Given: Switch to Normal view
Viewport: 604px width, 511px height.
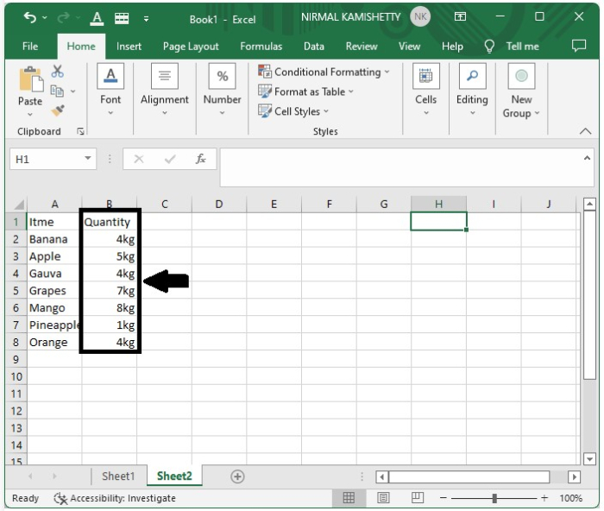Looking at the screenshot, I should [x=349, y=498].
